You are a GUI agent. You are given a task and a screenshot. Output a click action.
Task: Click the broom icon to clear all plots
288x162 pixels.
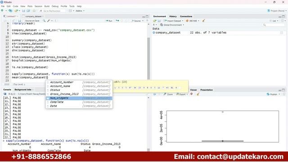[x=198, y=94]
